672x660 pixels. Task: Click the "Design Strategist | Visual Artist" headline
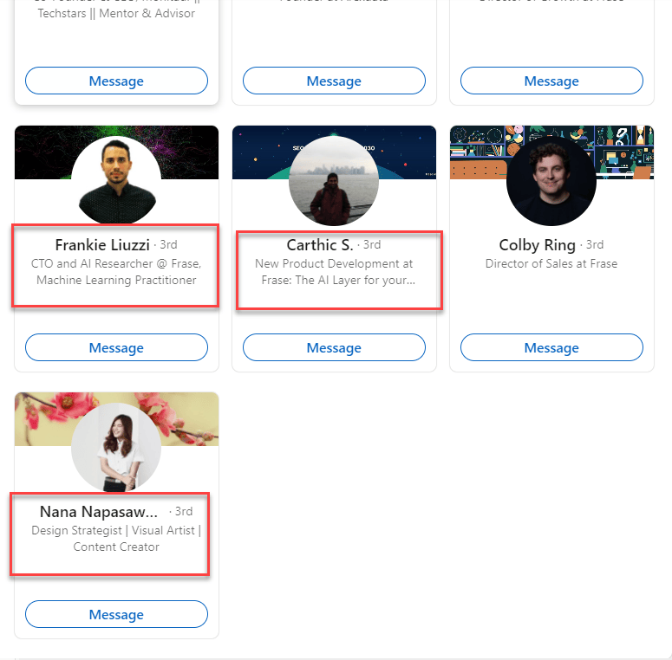point(116,539)
